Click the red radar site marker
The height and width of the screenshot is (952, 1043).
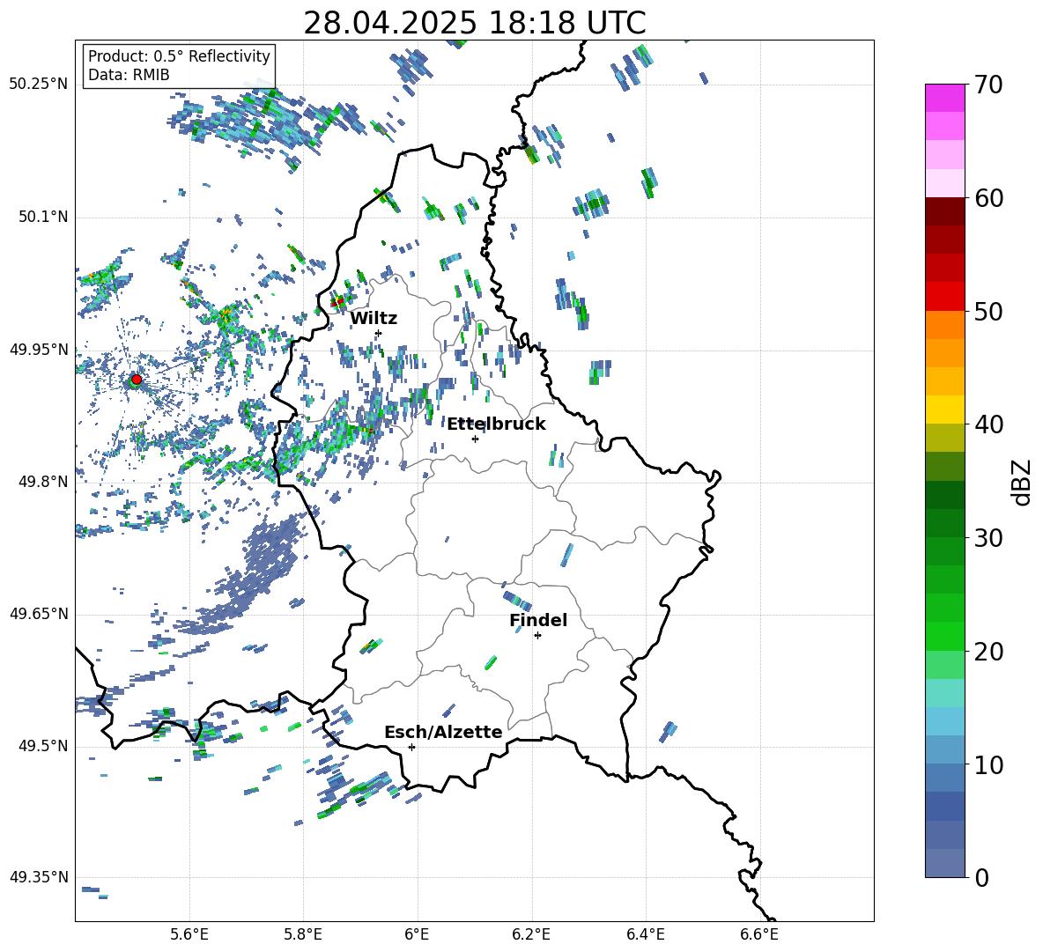click(137, 379)
